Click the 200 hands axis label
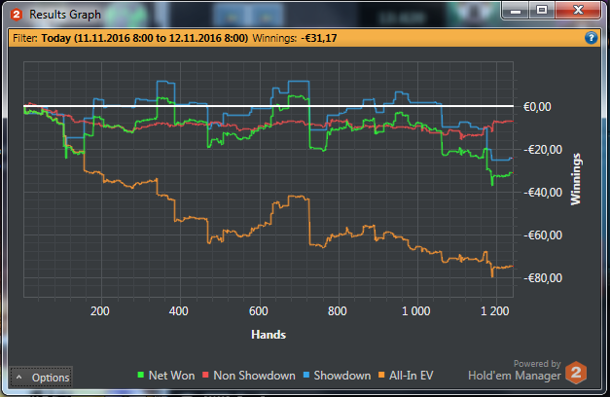 (x=100, y=311)
